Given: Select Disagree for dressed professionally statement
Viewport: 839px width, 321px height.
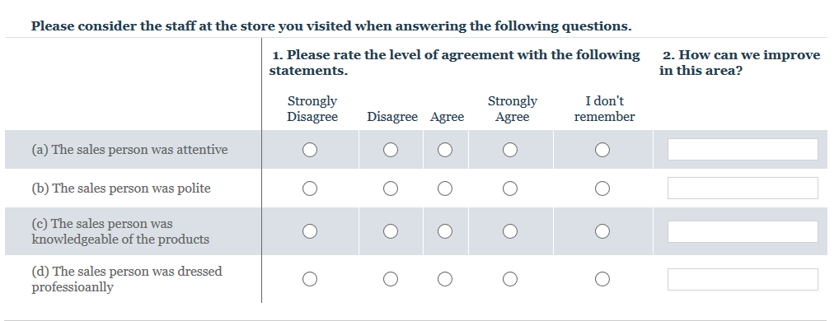Looking at the screenshot, I should click(391, 279).
